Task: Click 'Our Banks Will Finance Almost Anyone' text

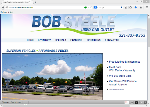Action: click(x=123, y=83)
